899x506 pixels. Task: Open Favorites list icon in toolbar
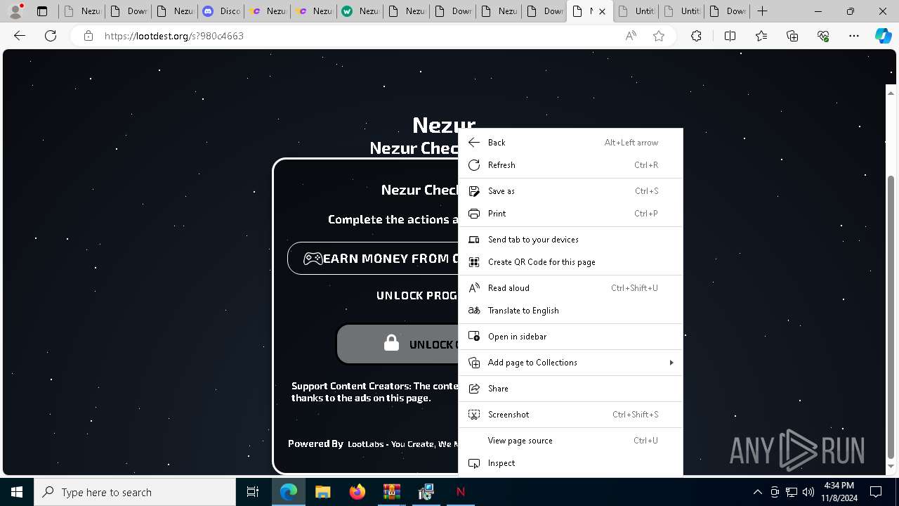(x=761, y=36)
